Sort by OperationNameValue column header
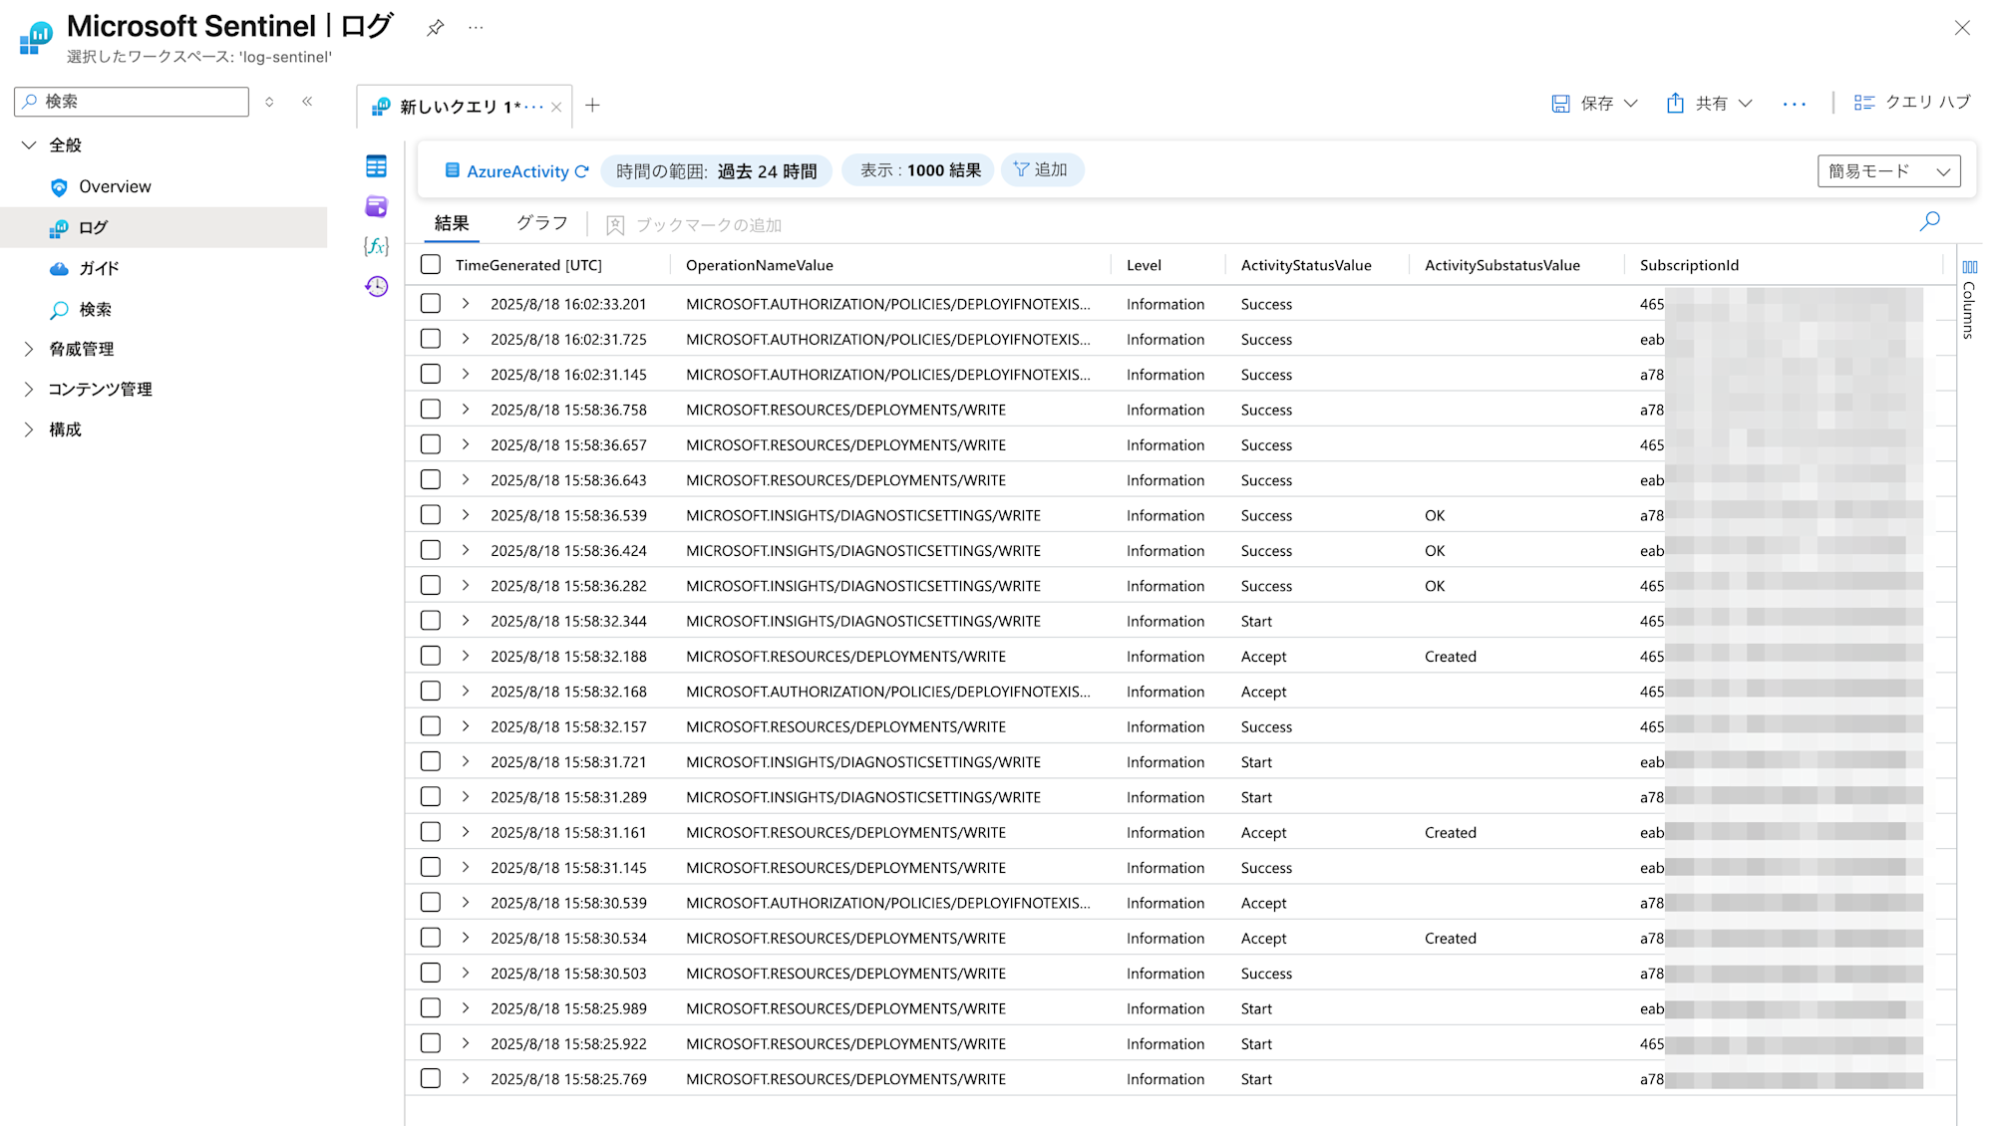 [x=760, y=265]
